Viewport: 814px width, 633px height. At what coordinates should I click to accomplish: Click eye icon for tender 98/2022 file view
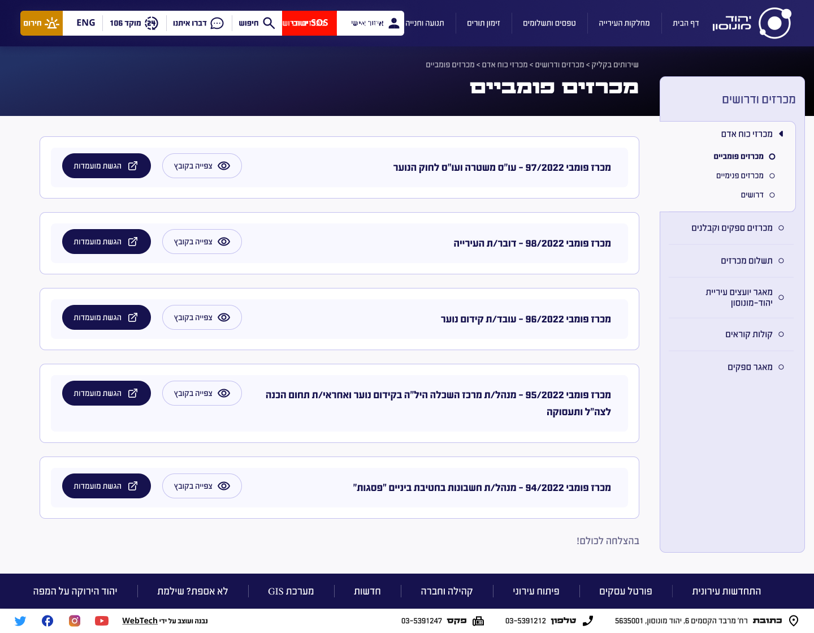(x=224, y=242)
